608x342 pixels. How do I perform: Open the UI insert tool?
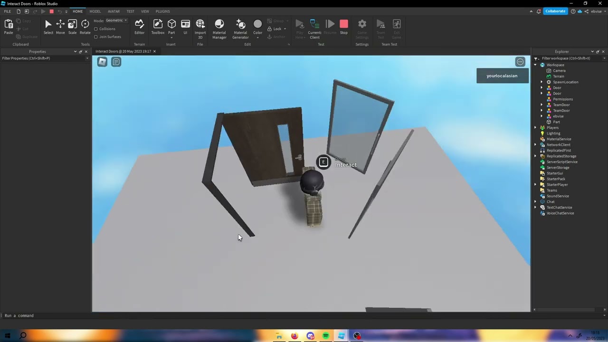pyautogui.click(x=185, y=27)
